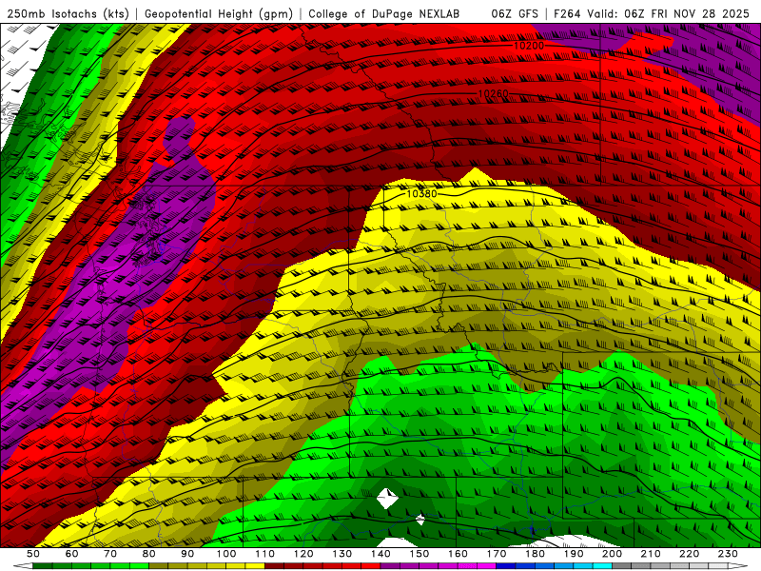Click the 110 value on the color scale
This screenshot has height=571, width=761.
click(264, 554)
